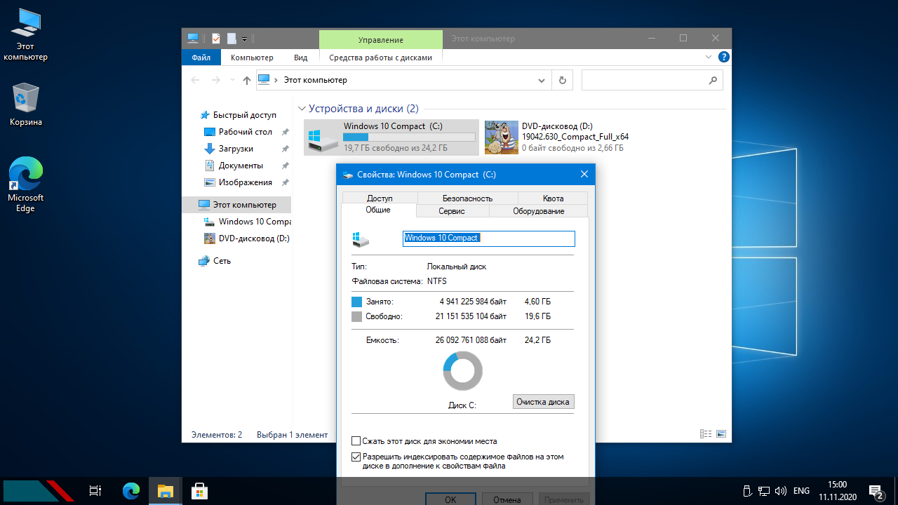
Task: Open Загрузки in navigation pane
Action: click(236, 149)
